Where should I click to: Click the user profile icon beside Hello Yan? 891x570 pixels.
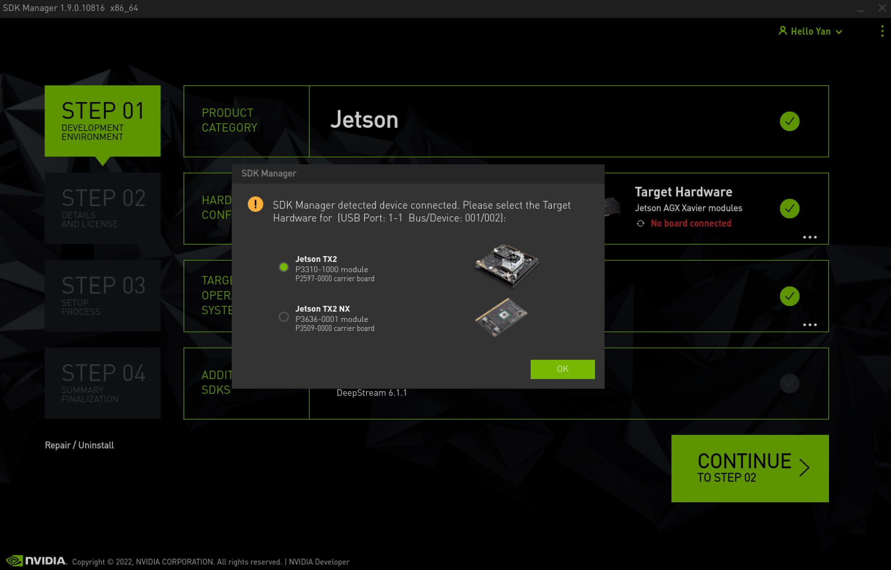pyautogui.click(x=782, y=31)
